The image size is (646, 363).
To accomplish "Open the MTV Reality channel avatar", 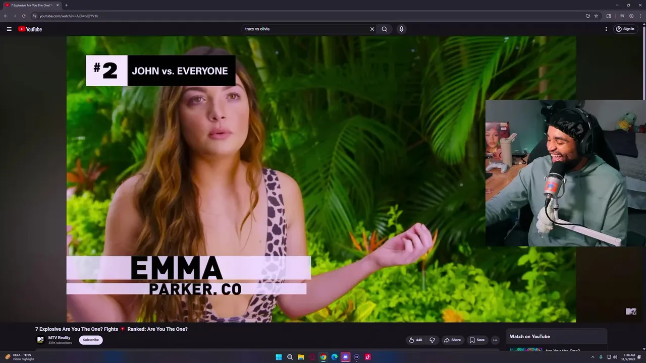I will pos(40,340).
